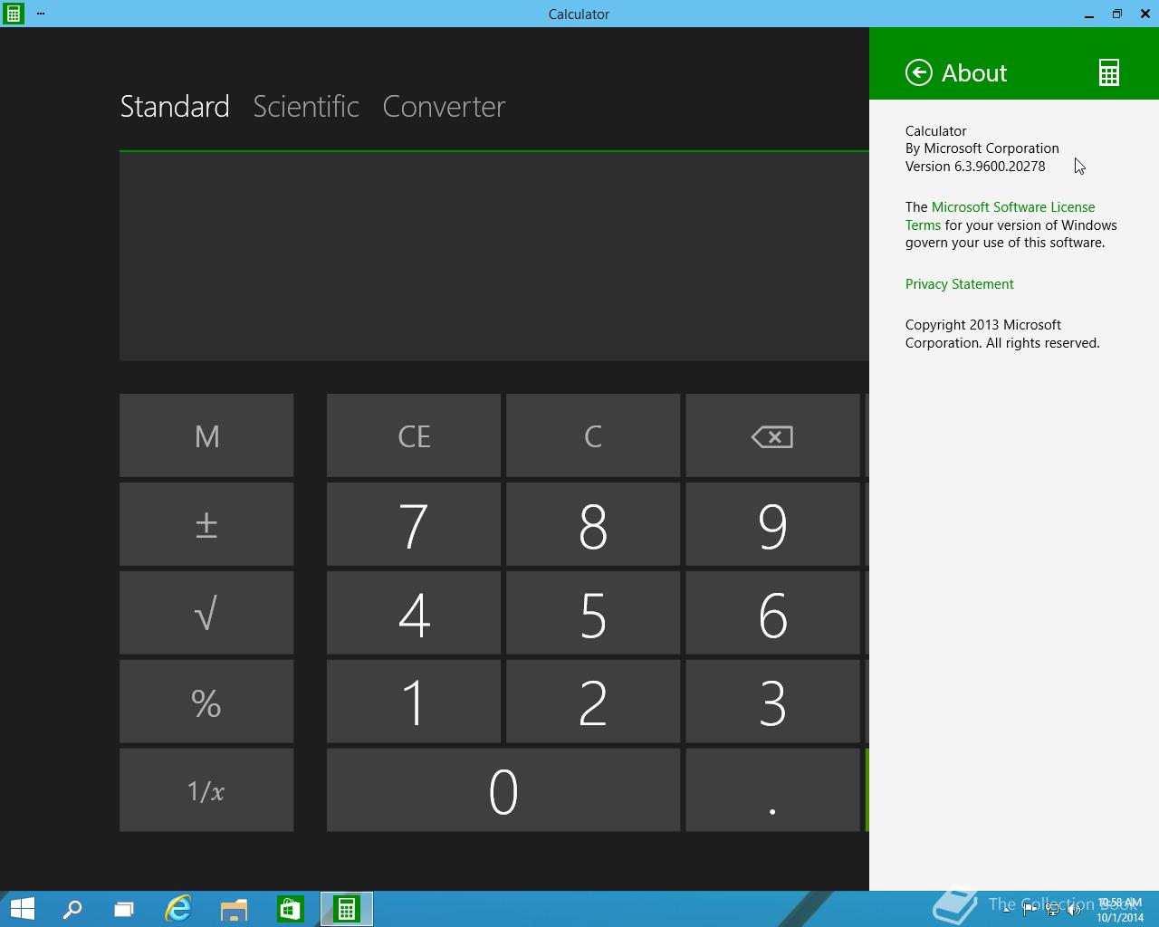1159x927 pixels.
Task: Toggle sign with the ± button
Action: 206,524
